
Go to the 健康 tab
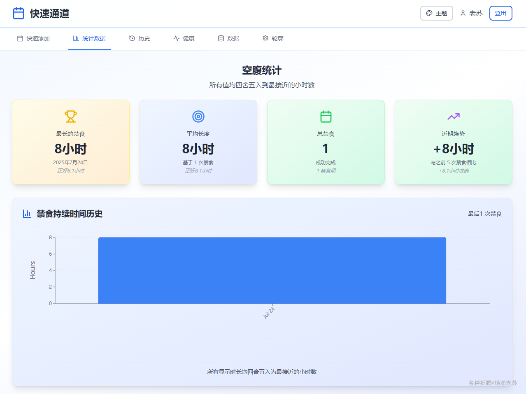184,38
